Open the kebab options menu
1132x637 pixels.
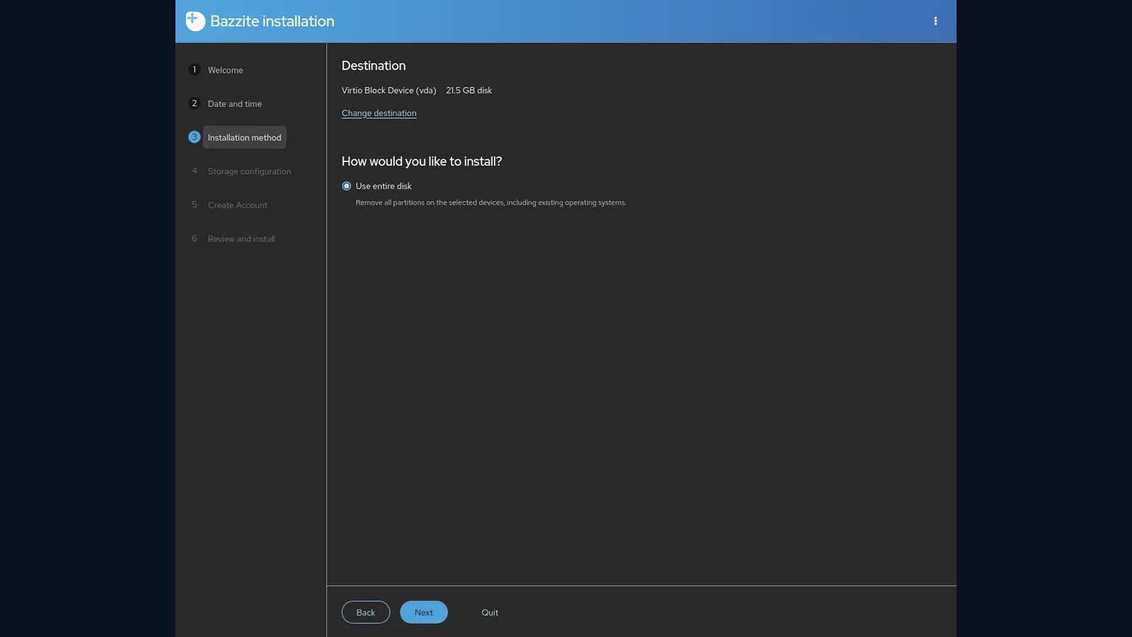[935, 21]
